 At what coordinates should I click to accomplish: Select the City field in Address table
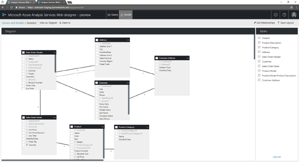pos(101,49)
